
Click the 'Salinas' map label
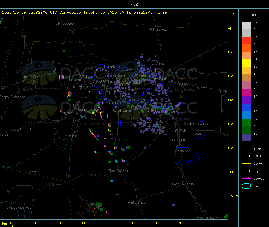point(52,121)
